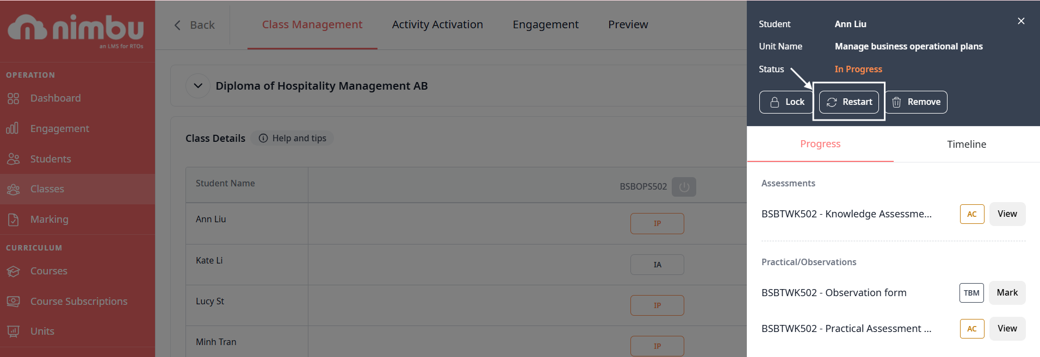This screenshot has height=357, width=1040.
Task: Click Kate Li's IA status badge
Action: click(x=657, y=265)
